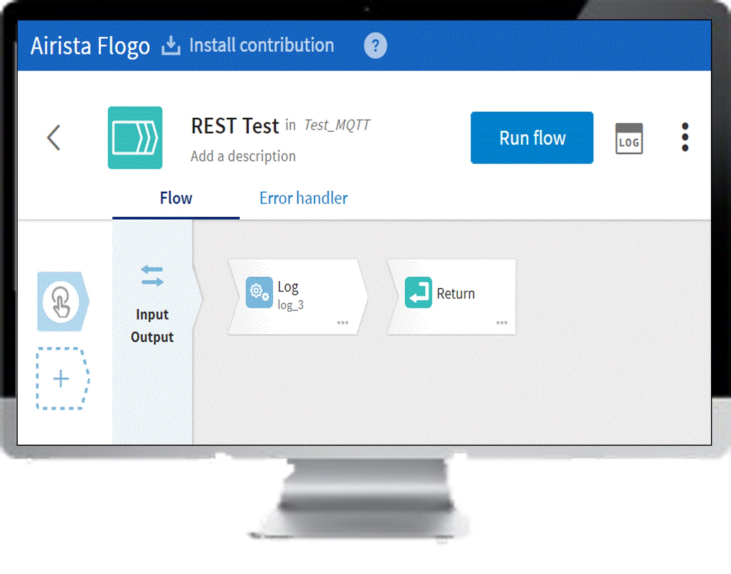Open the three-dot flow options menu

pyautogui.click(x=685, y=137)
